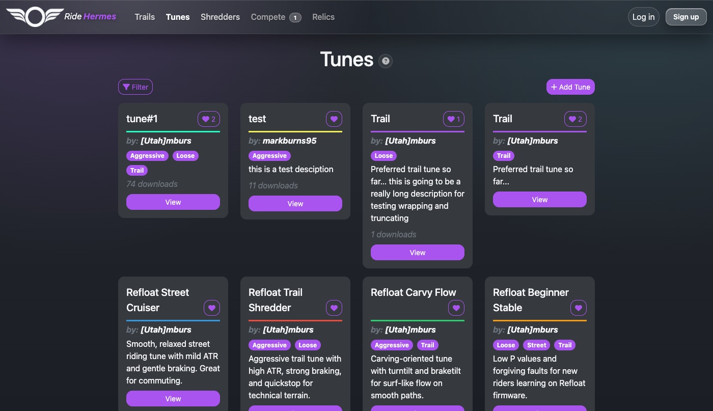Click the Refloat Beginner Stable title
The width and height of the screenshot is (713, 411).
click(531, 300)
